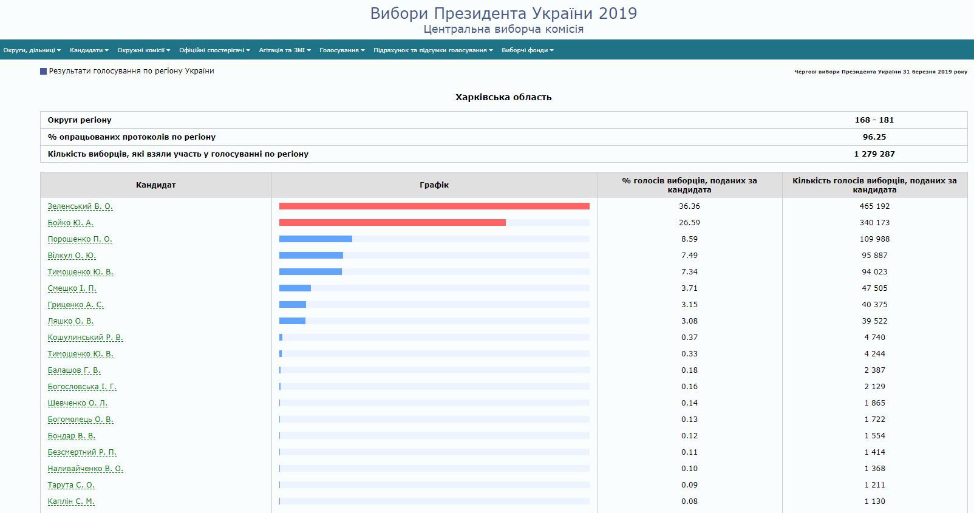Expand Підрахунок та підсумки голосування menu

point(433,50)
